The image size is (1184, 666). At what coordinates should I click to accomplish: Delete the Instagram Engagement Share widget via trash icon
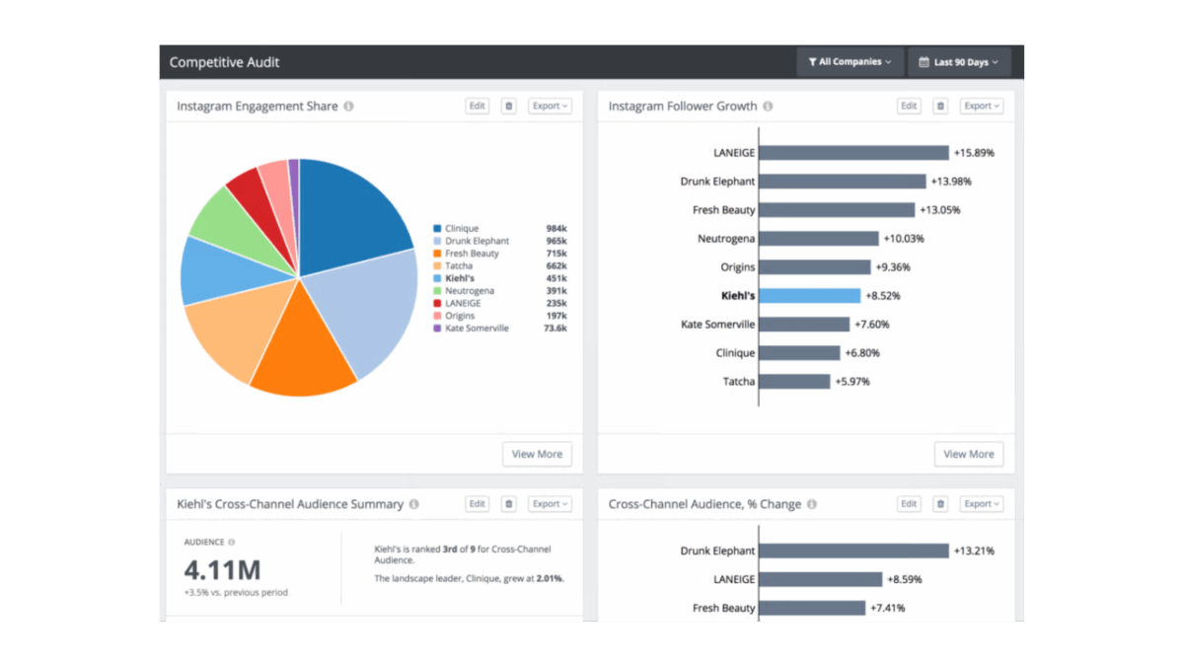508,106
